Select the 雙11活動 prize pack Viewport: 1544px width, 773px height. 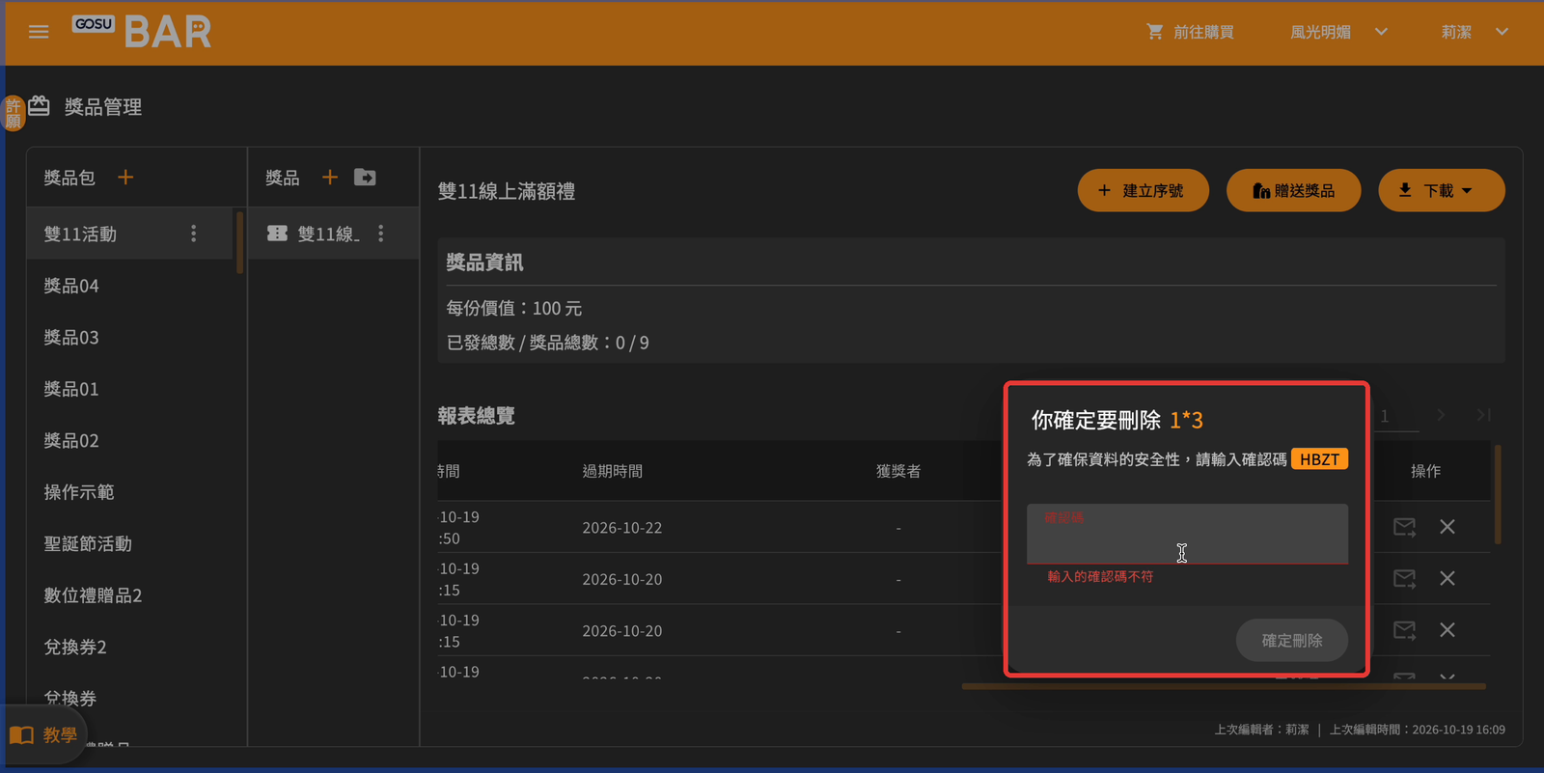pyautogui.click(x=130, y=234)
